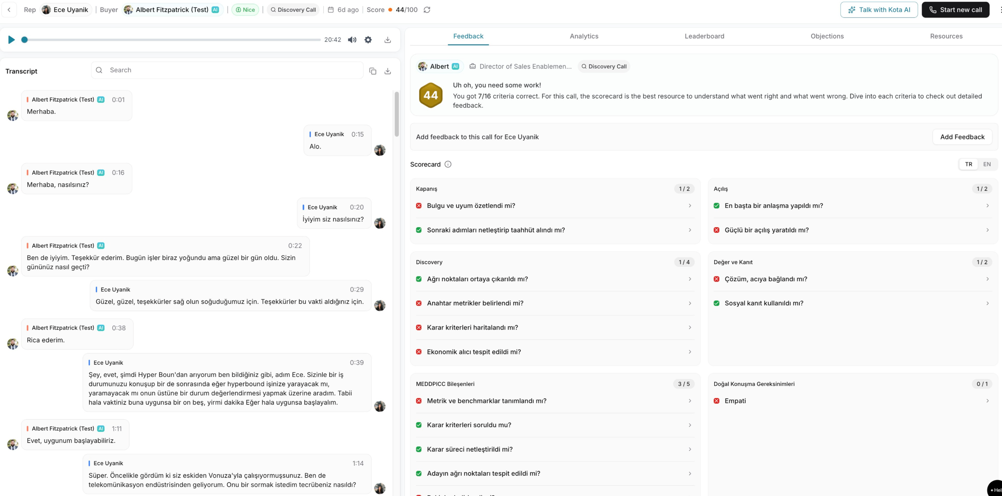Expand Sonraki adımları netleştirip taahhüt alındı mı

tap(555, 230)
